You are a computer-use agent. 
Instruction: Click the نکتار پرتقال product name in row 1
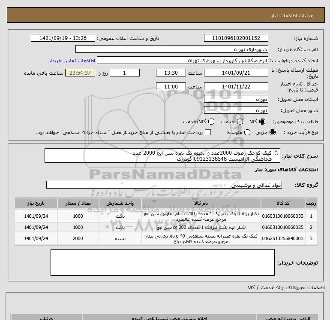(201, 216)
